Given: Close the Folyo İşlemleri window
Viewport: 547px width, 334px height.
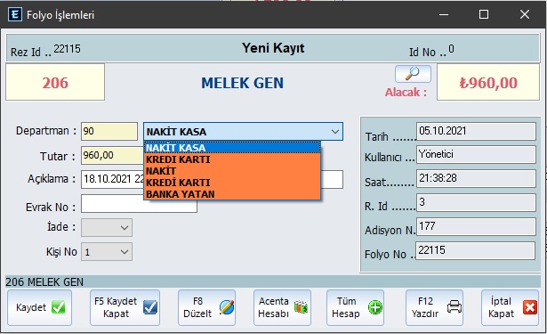Looking at the screenshot, I should pyautogui.click(x=525, y=14).
